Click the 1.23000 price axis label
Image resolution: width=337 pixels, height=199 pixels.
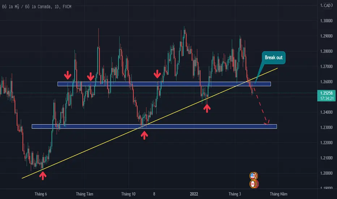[326, 127]
